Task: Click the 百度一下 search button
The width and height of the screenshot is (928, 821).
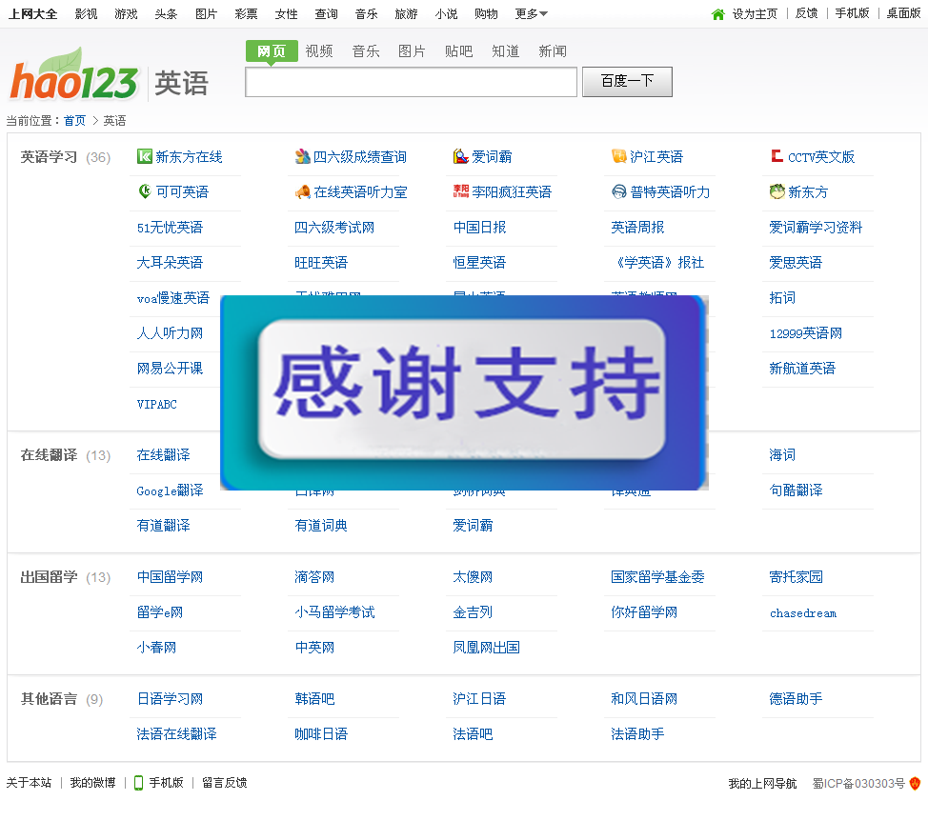Action: [x=627, y=82]
